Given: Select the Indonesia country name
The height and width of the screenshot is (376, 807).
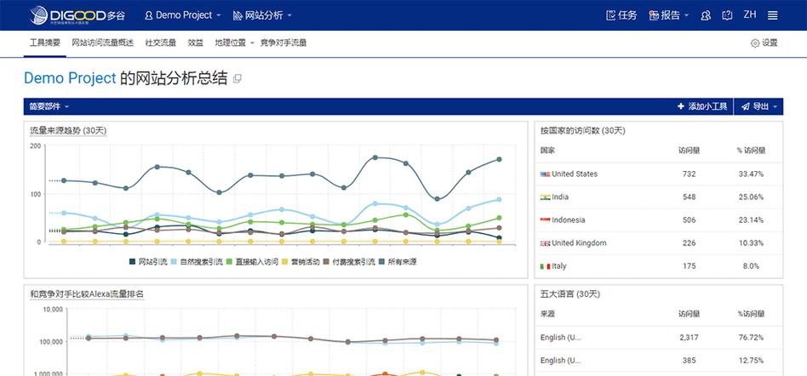Looking at the screenshot, I should 568,219.
